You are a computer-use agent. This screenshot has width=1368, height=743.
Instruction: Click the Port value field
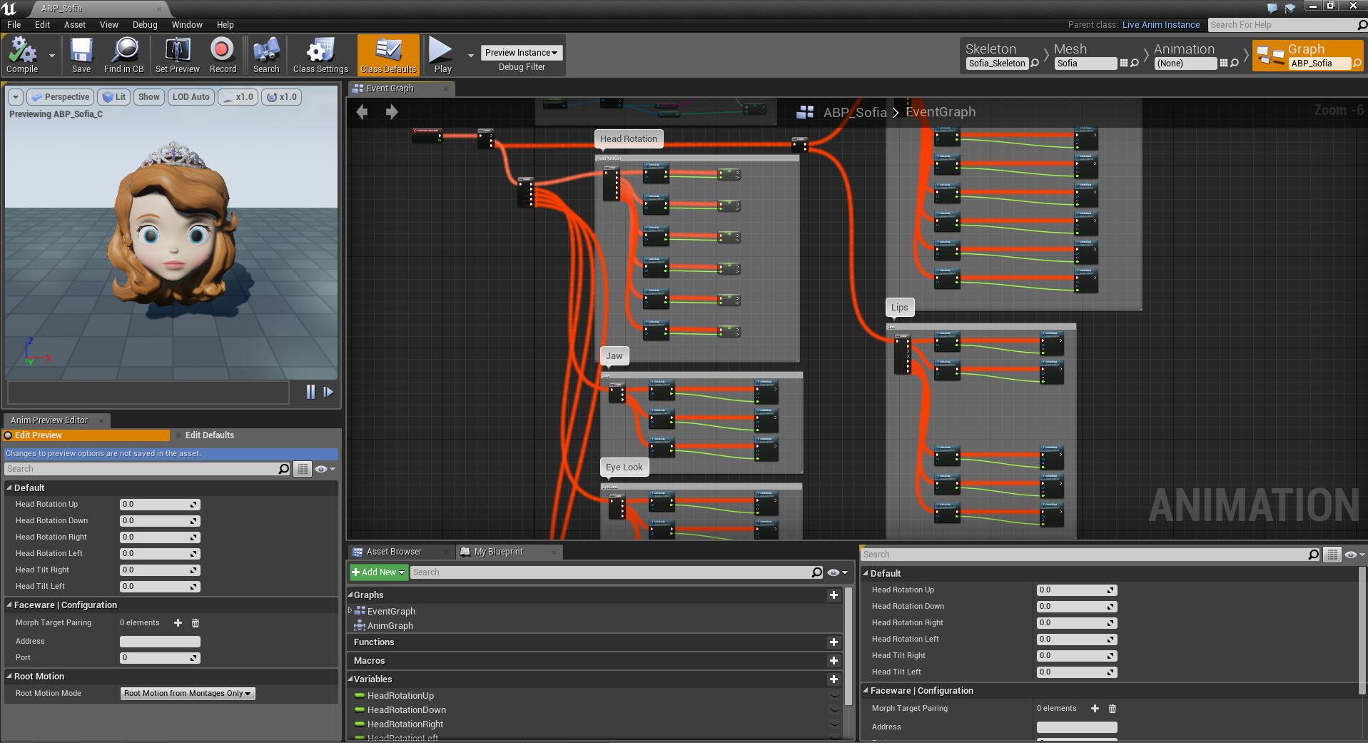click(160, 658)
